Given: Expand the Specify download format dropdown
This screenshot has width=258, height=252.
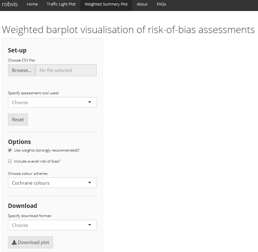Looking at the screenshot, I should [52, 225].
